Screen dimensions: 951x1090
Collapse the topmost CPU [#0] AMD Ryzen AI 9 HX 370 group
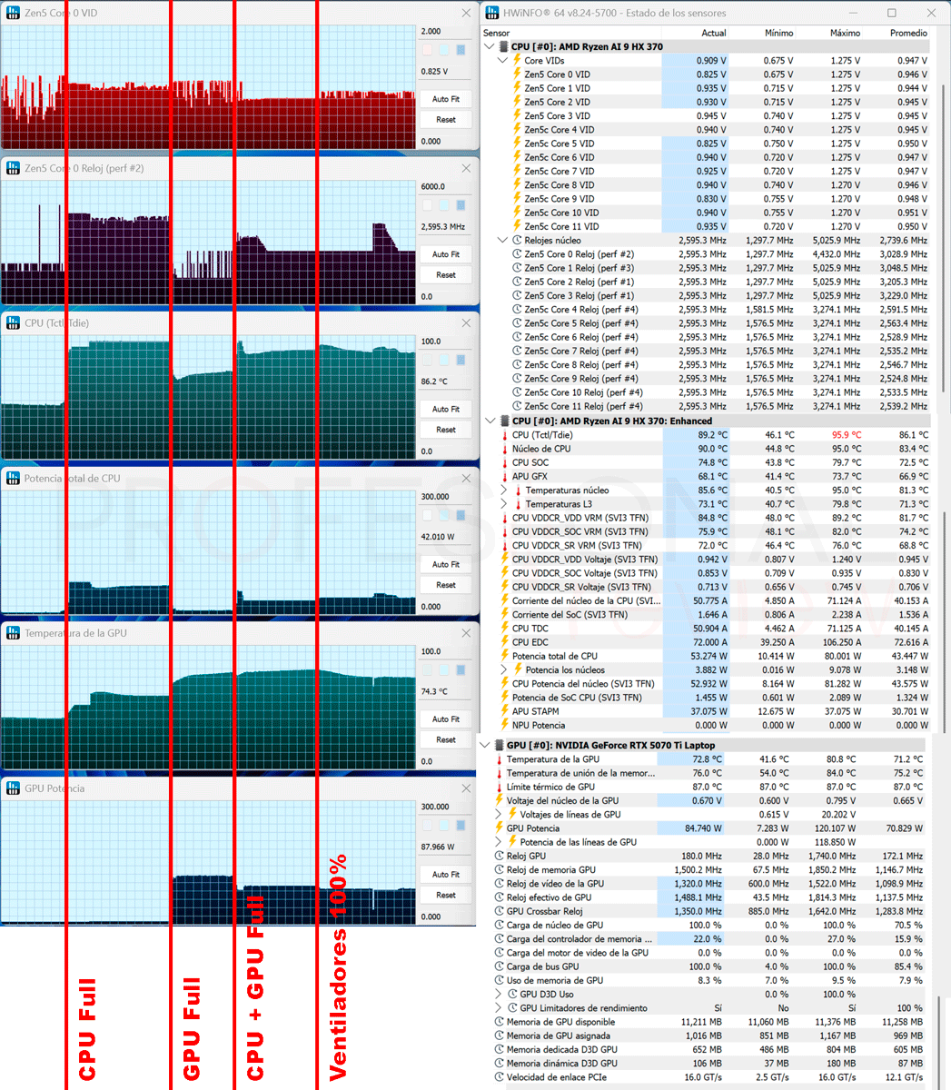point(490,46)
